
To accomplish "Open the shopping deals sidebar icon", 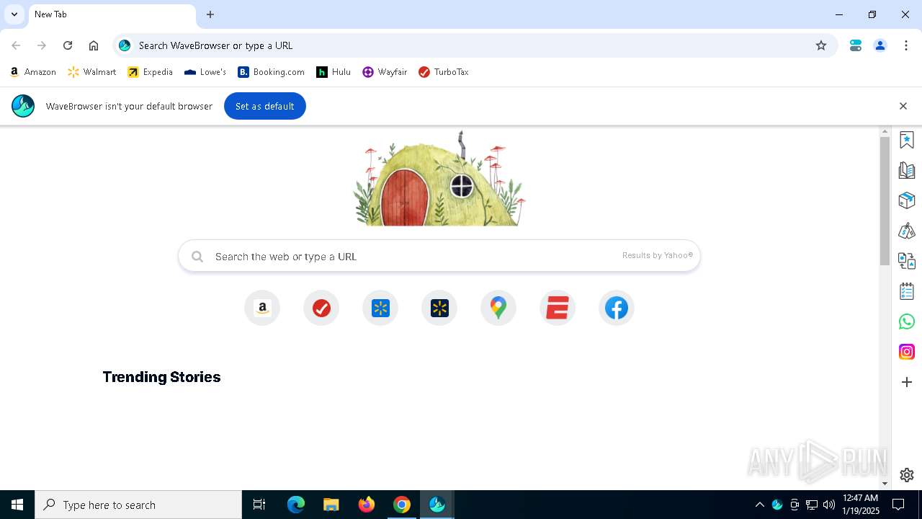I will (x=907, y=231).
